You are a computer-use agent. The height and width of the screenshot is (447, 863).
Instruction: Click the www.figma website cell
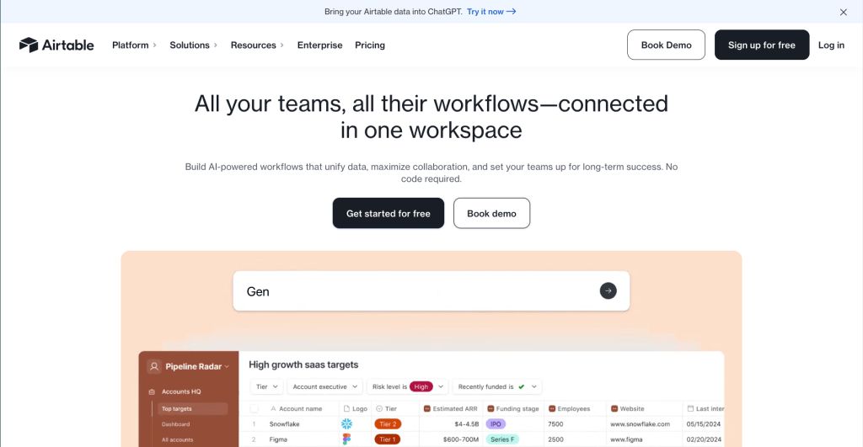click(x=626, y=439)
